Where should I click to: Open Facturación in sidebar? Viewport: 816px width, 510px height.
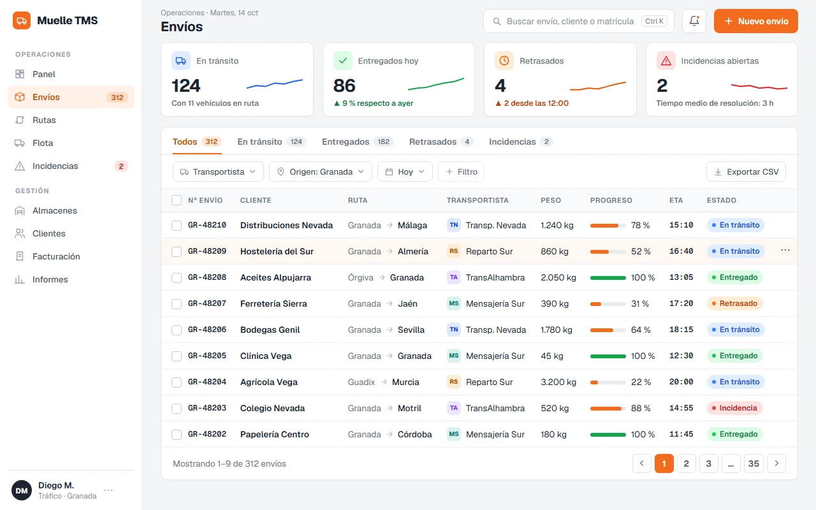pos(71,256)
